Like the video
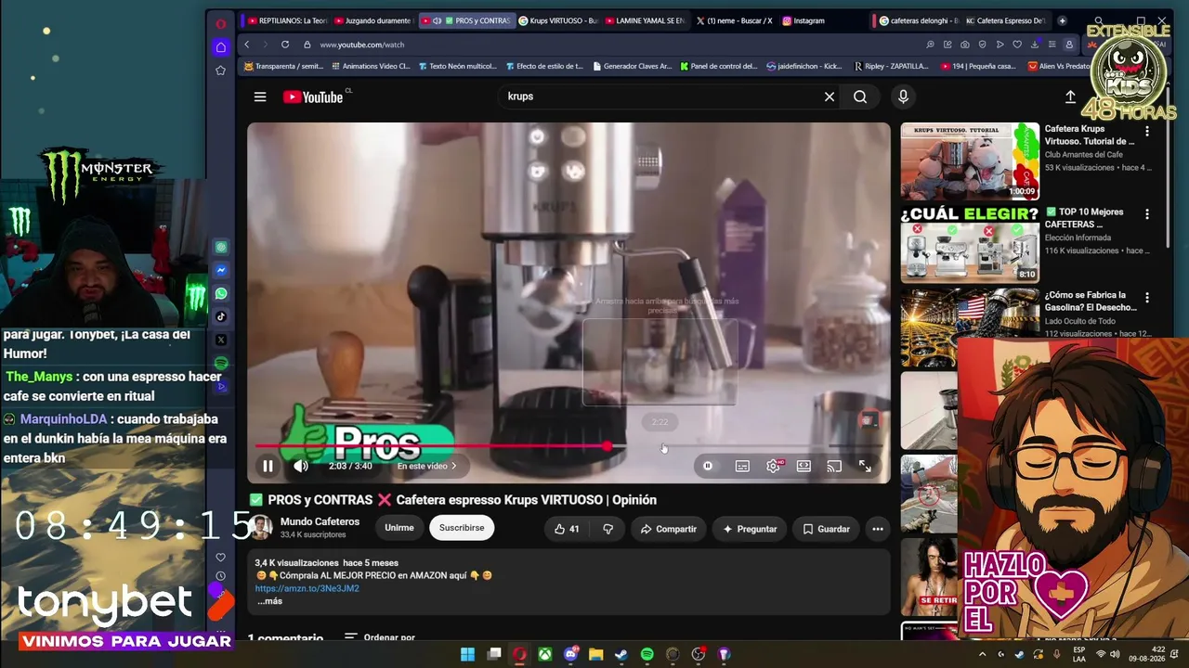Image resolution: width=1189 pixels, height=668 pixels. click(567, 529)
